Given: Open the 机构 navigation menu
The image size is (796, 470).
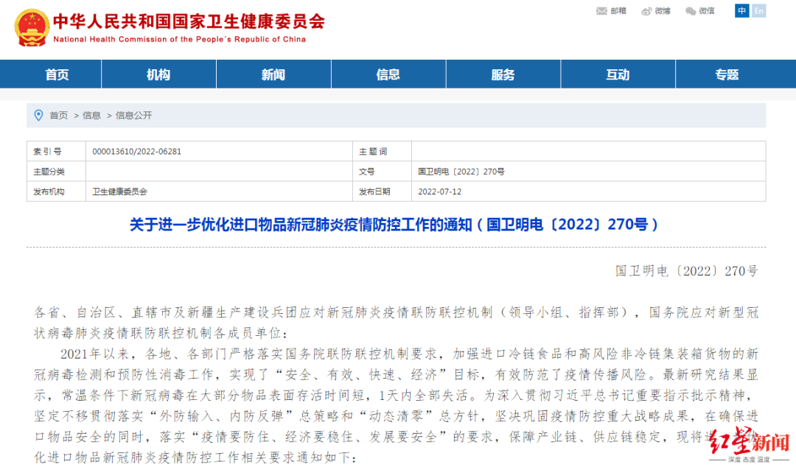Looking at the screenshot, I should click(x=158, y=74).
